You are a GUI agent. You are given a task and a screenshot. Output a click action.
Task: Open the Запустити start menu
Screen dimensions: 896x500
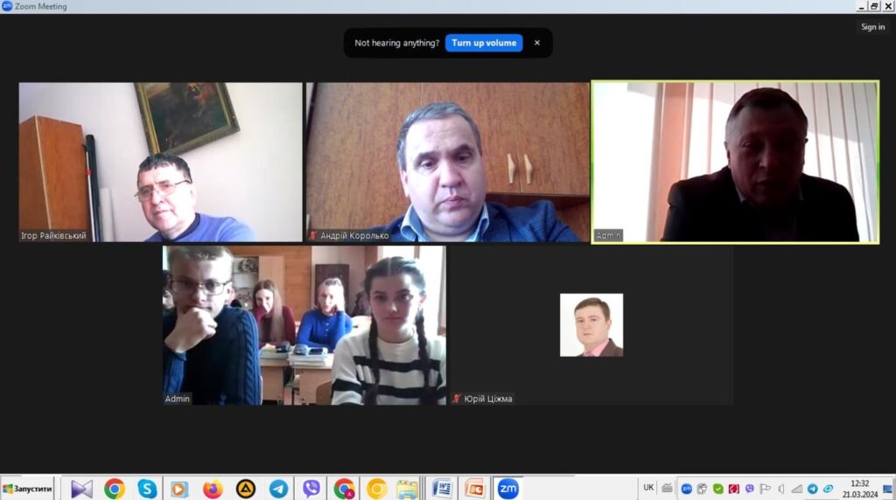[28, 489]
